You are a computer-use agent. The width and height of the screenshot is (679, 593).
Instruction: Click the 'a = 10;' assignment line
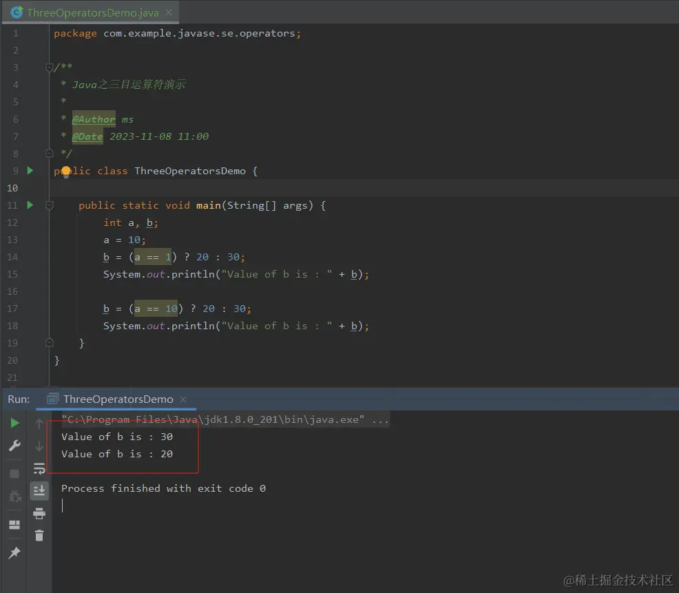[124, 240]
